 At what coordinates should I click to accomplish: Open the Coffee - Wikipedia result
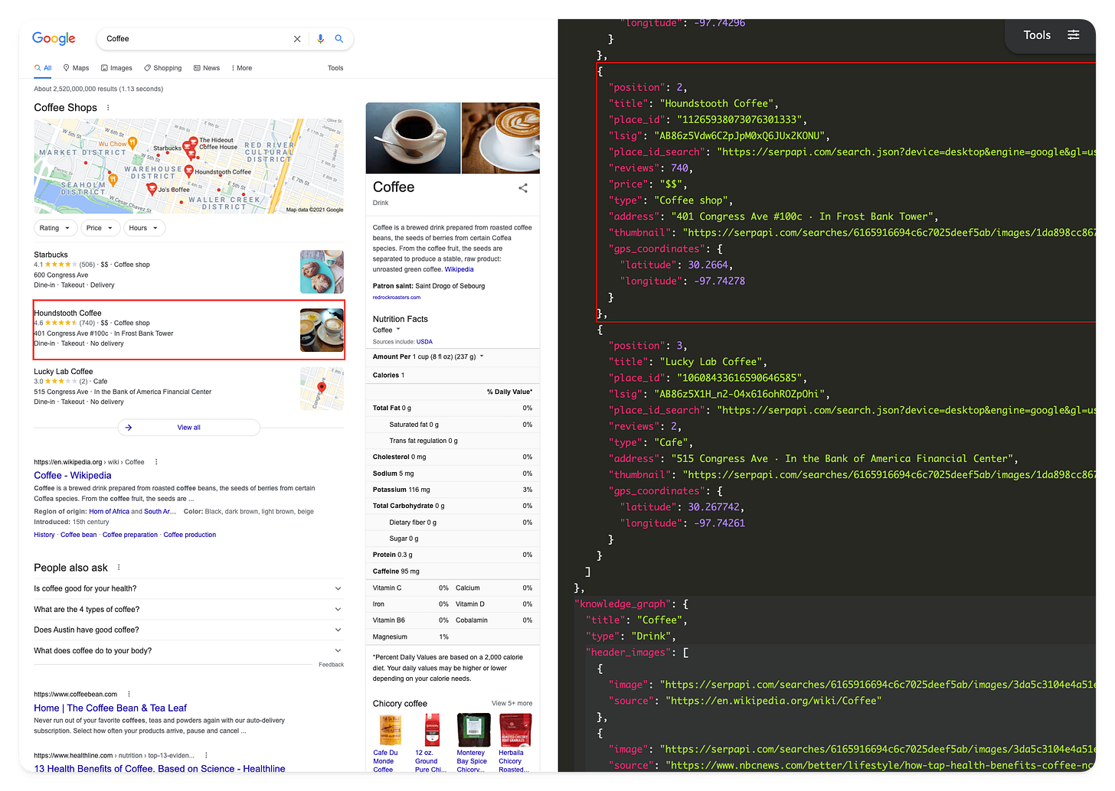tap(73, 475)
